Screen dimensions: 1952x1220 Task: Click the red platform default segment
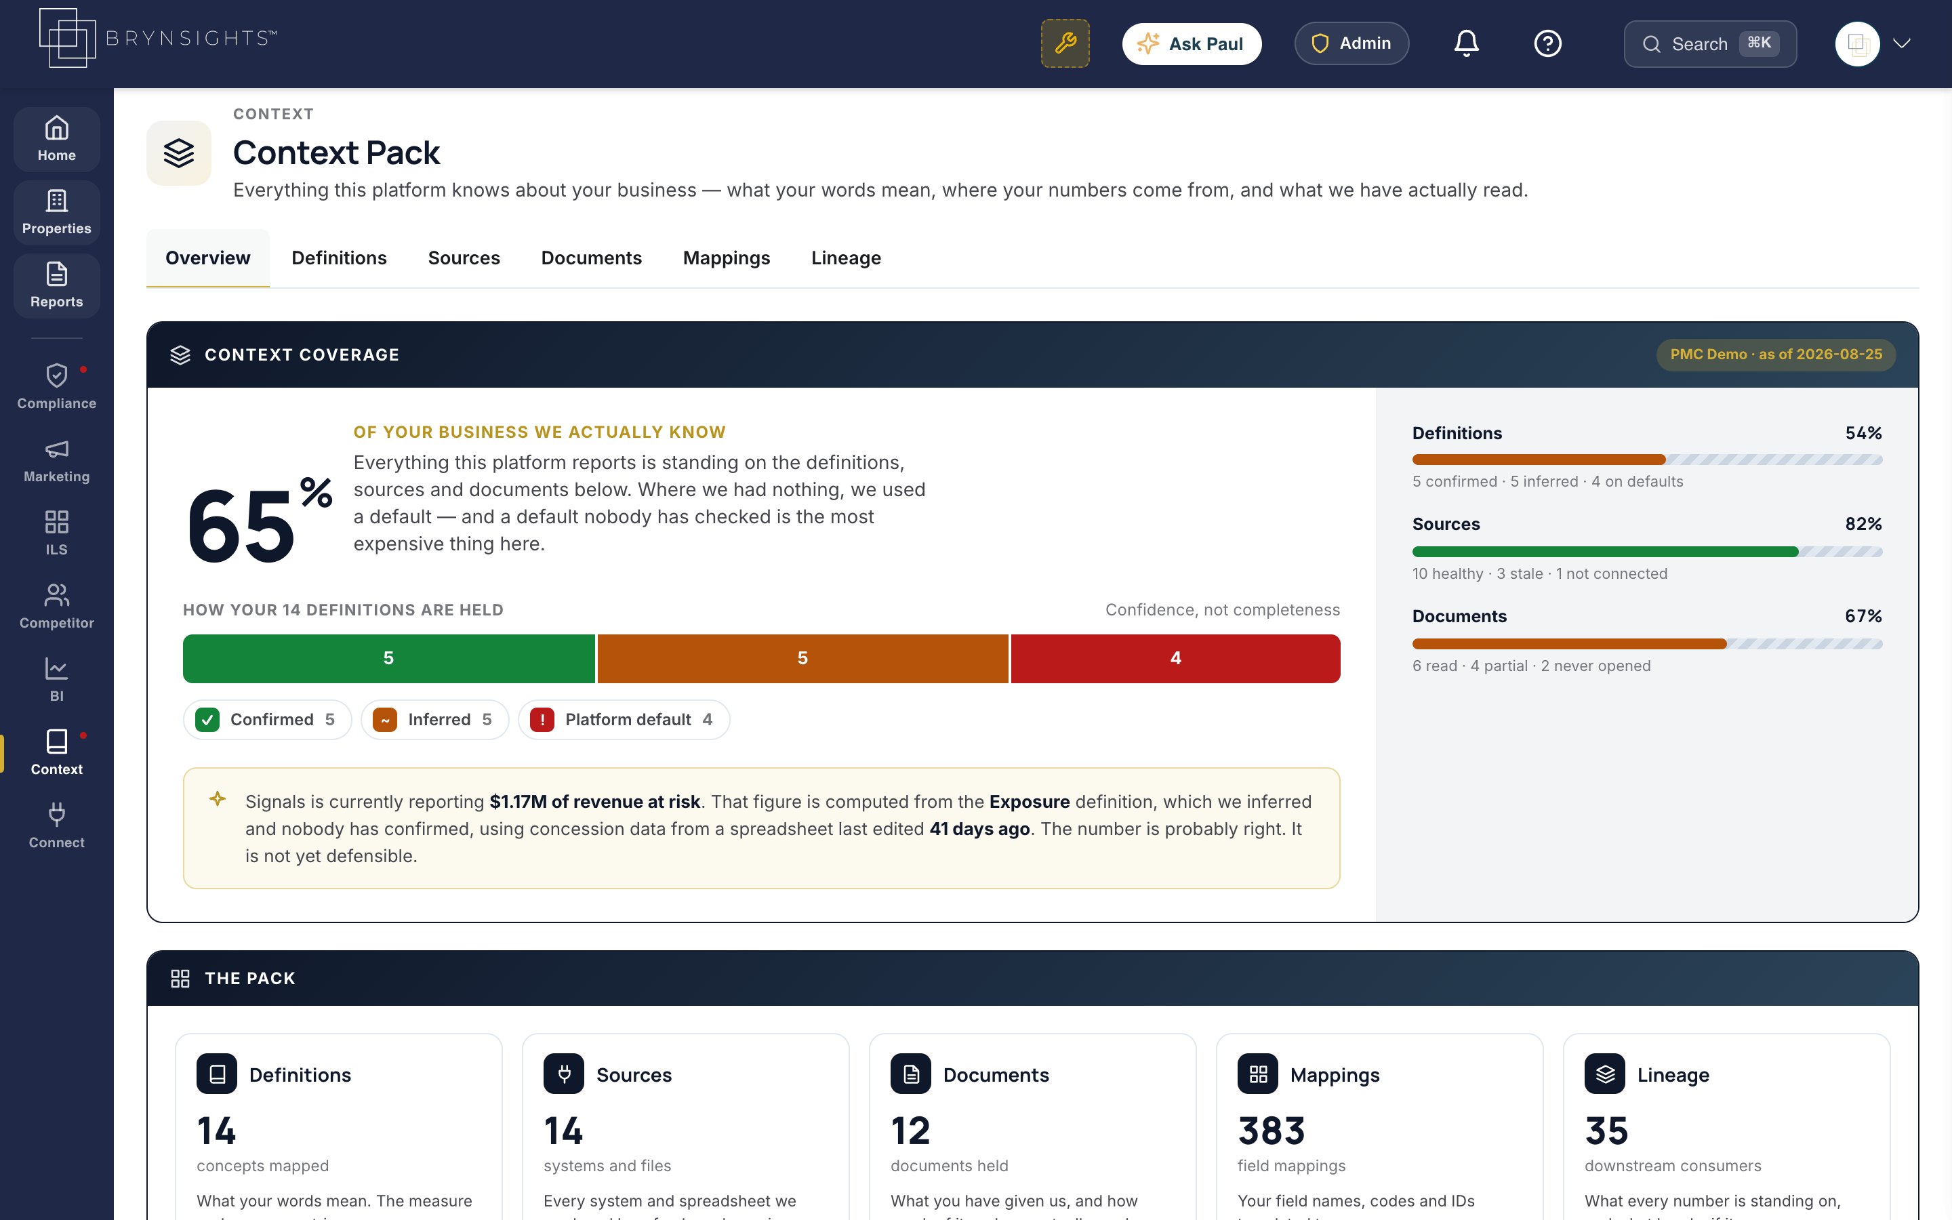[1175, 658]
